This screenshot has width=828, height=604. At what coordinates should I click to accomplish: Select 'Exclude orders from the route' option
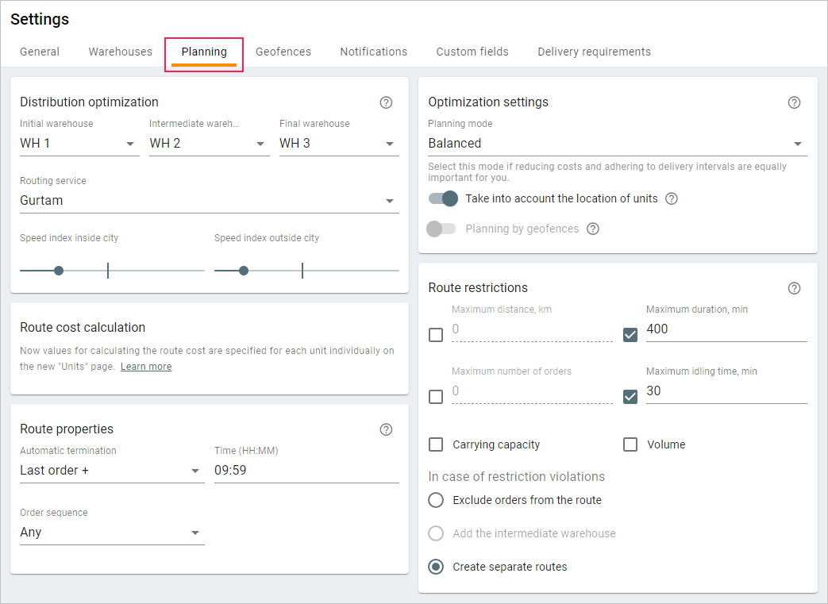coord(436,500)
